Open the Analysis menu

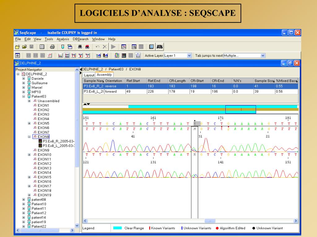(x=63, y=39)
